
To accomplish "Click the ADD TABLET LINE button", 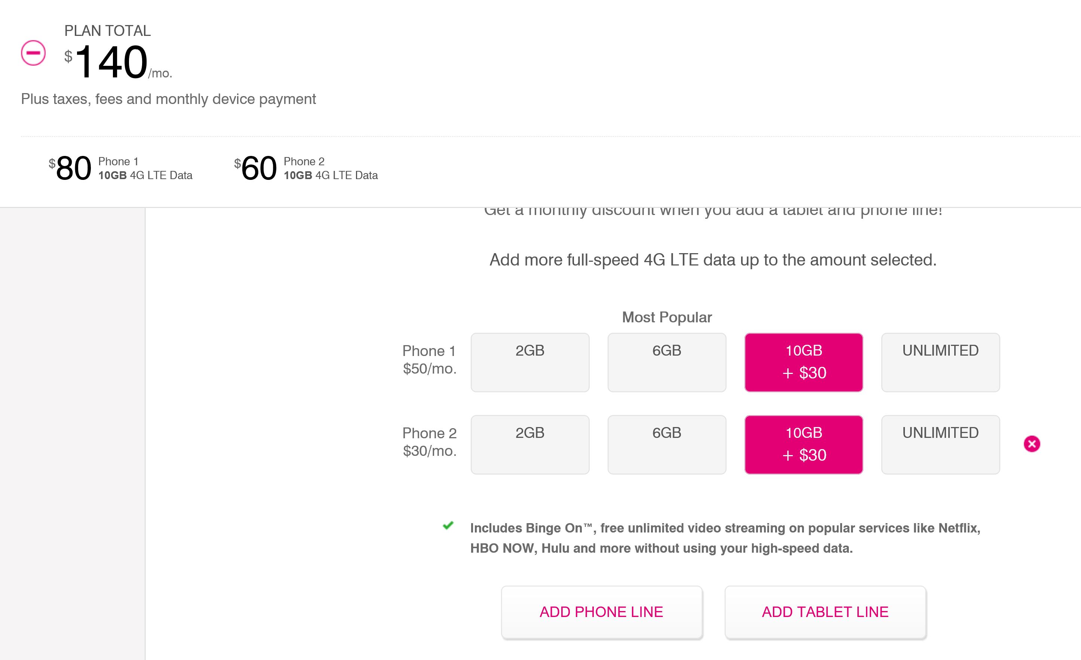I will 825,612.
